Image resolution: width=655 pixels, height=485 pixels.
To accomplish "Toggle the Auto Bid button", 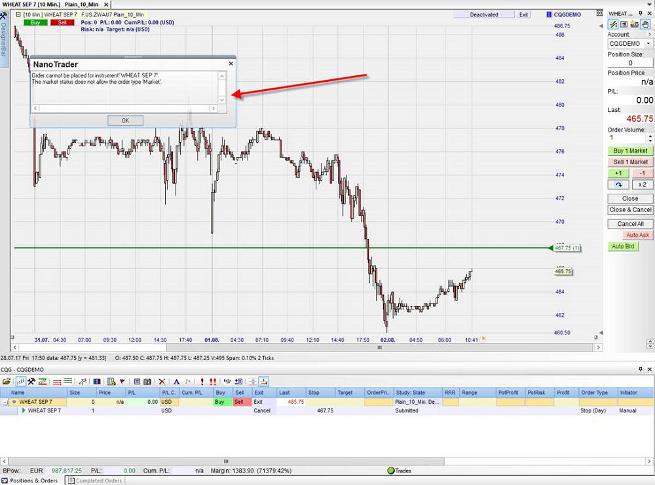I will click(622, 246).
